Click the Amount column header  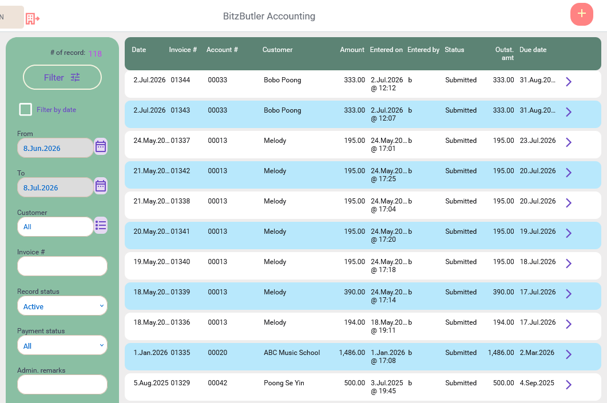tap(352, 50)
